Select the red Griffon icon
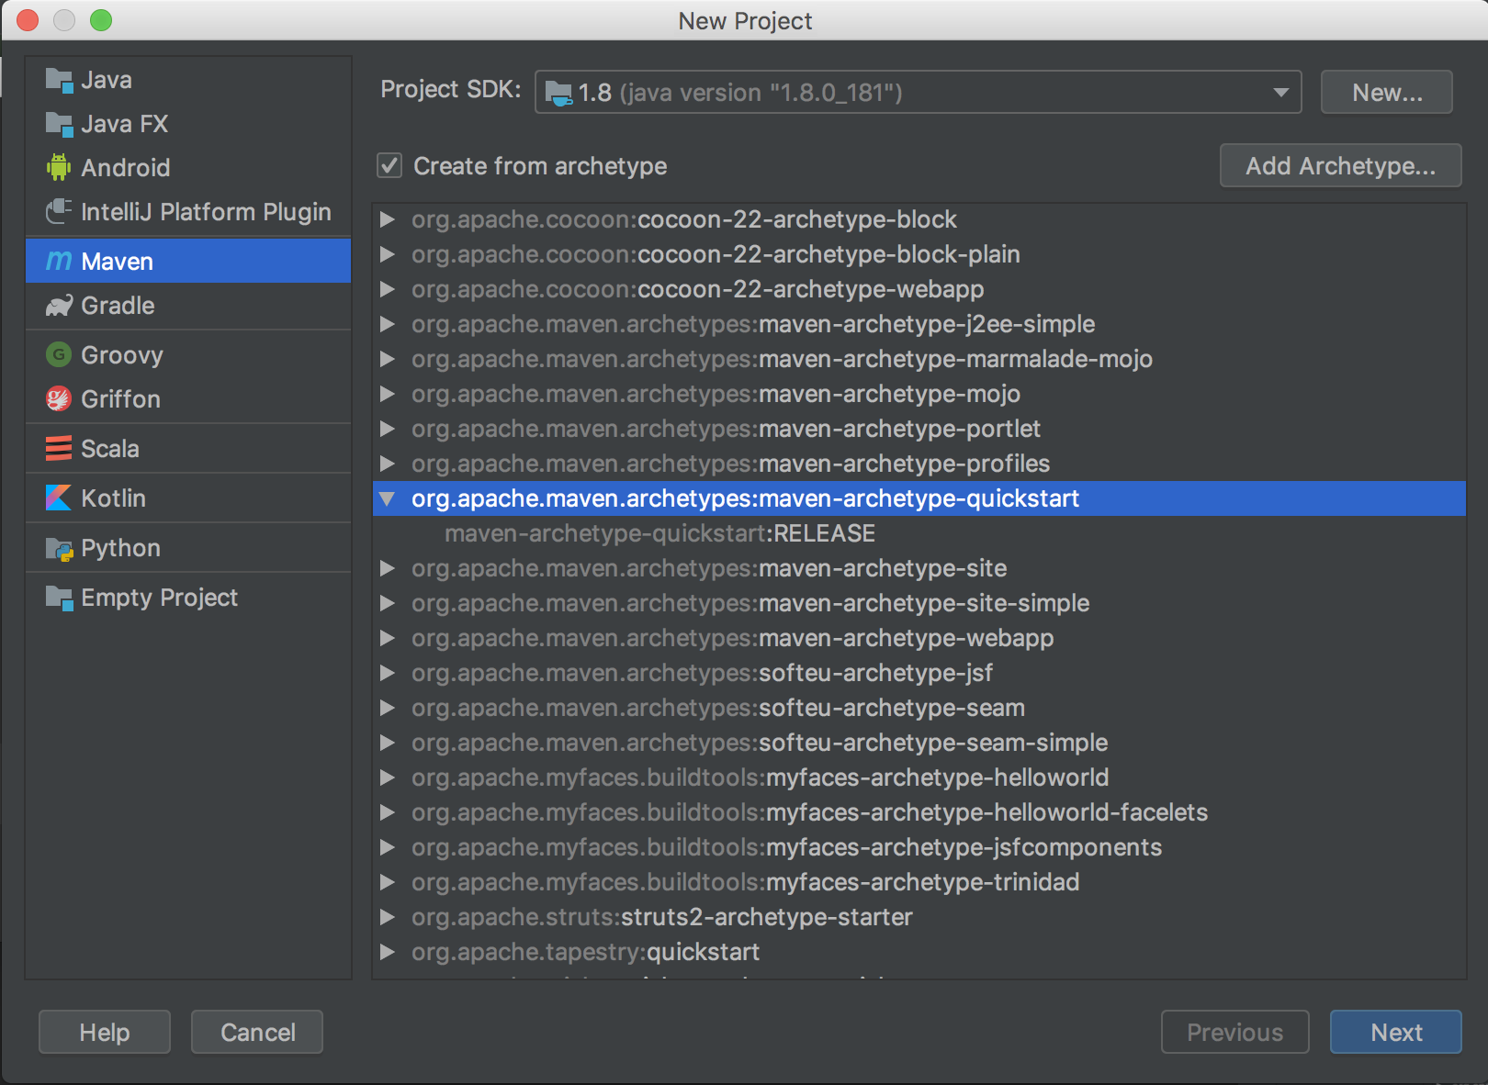 (x=59, y=399)
